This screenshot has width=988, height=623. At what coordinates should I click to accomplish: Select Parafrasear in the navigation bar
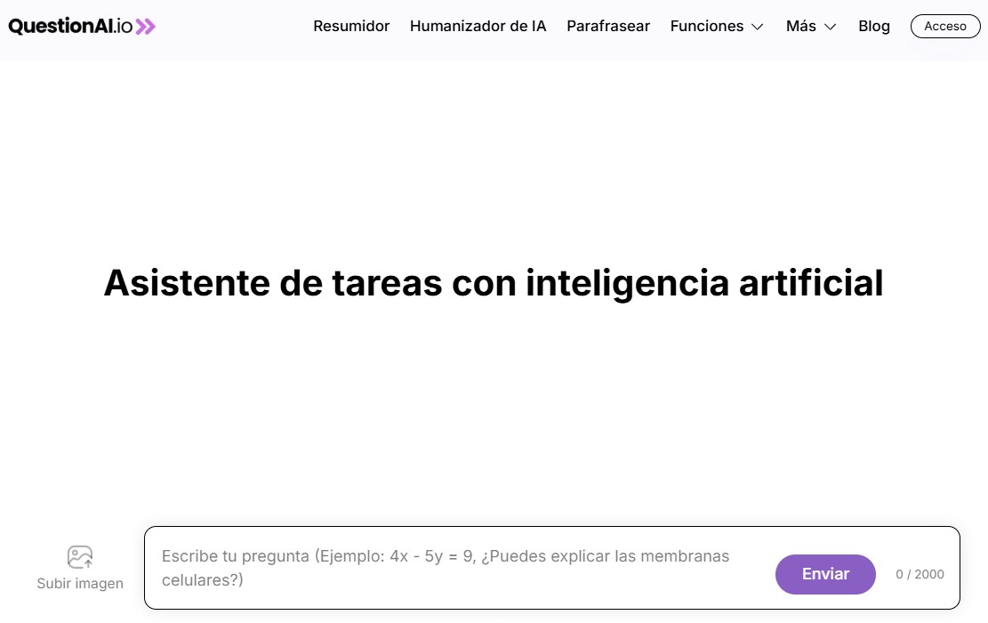(x=608, y=26)
